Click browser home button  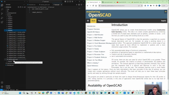pos(96,6)
